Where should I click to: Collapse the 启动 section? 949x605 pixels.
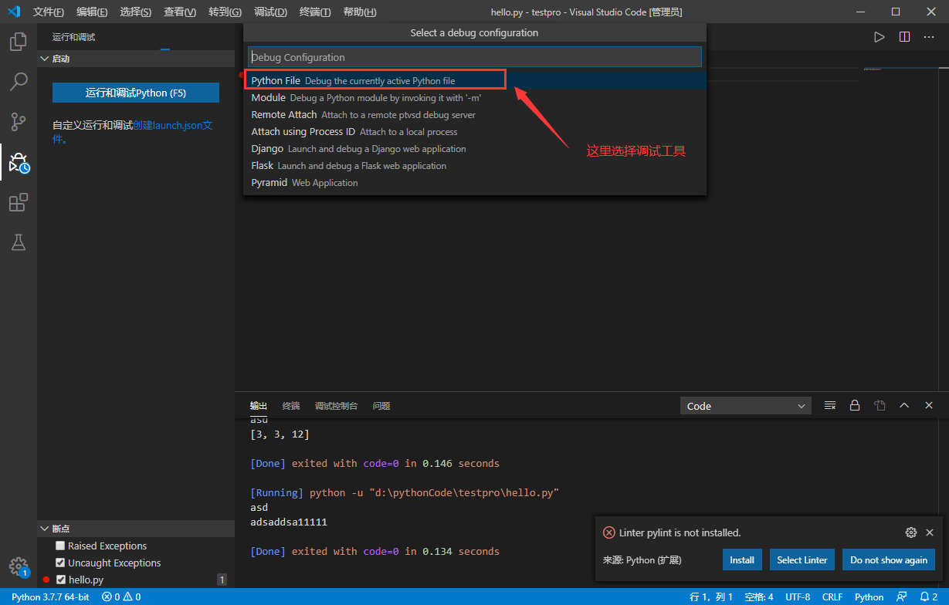click(136, 59)
